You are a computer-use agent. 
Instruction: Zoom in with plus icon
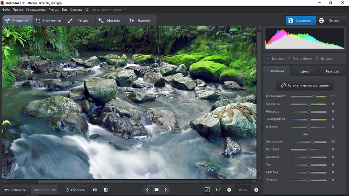256,190
